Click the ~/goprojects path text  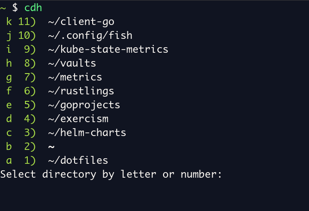click(x=84, y=105)
